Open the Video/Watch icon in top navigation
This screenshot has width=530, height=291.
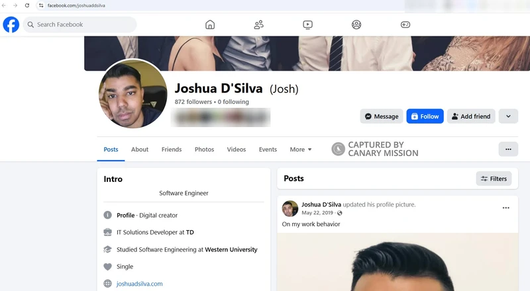click(x=307, y=24)
